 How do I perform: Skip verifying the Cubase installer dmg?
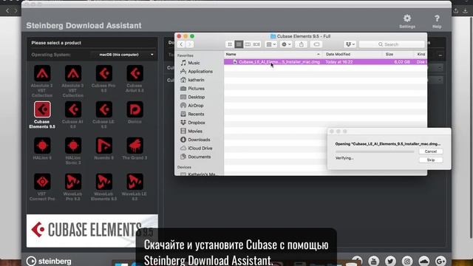tap(431, 160)
